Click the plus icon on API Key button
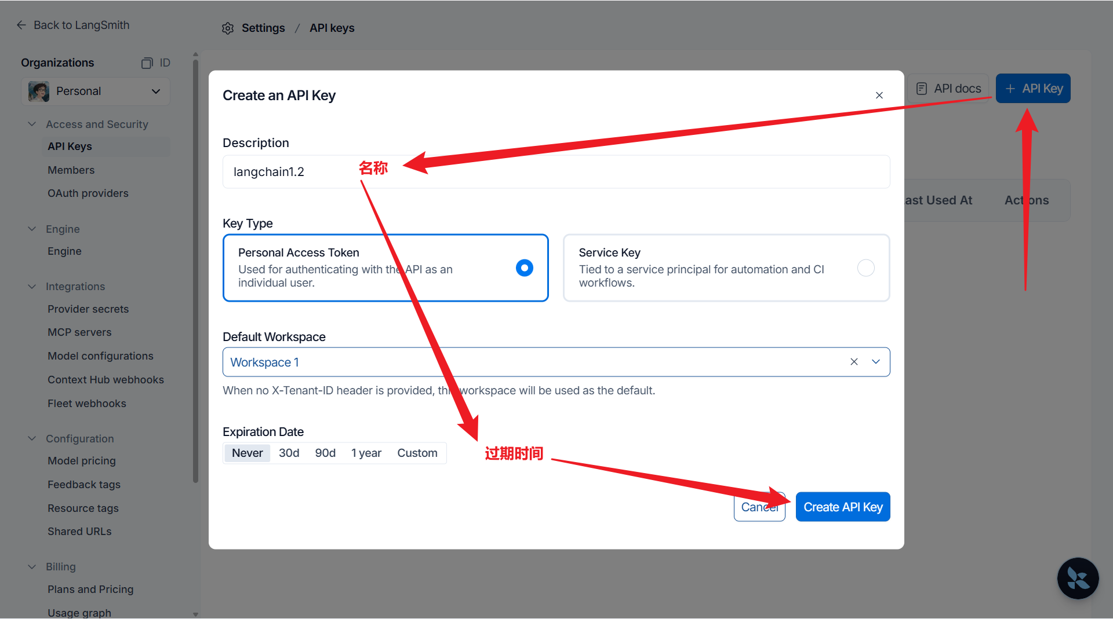The height and width of the screenshot is (619, 1113). tap(1010, 89)
